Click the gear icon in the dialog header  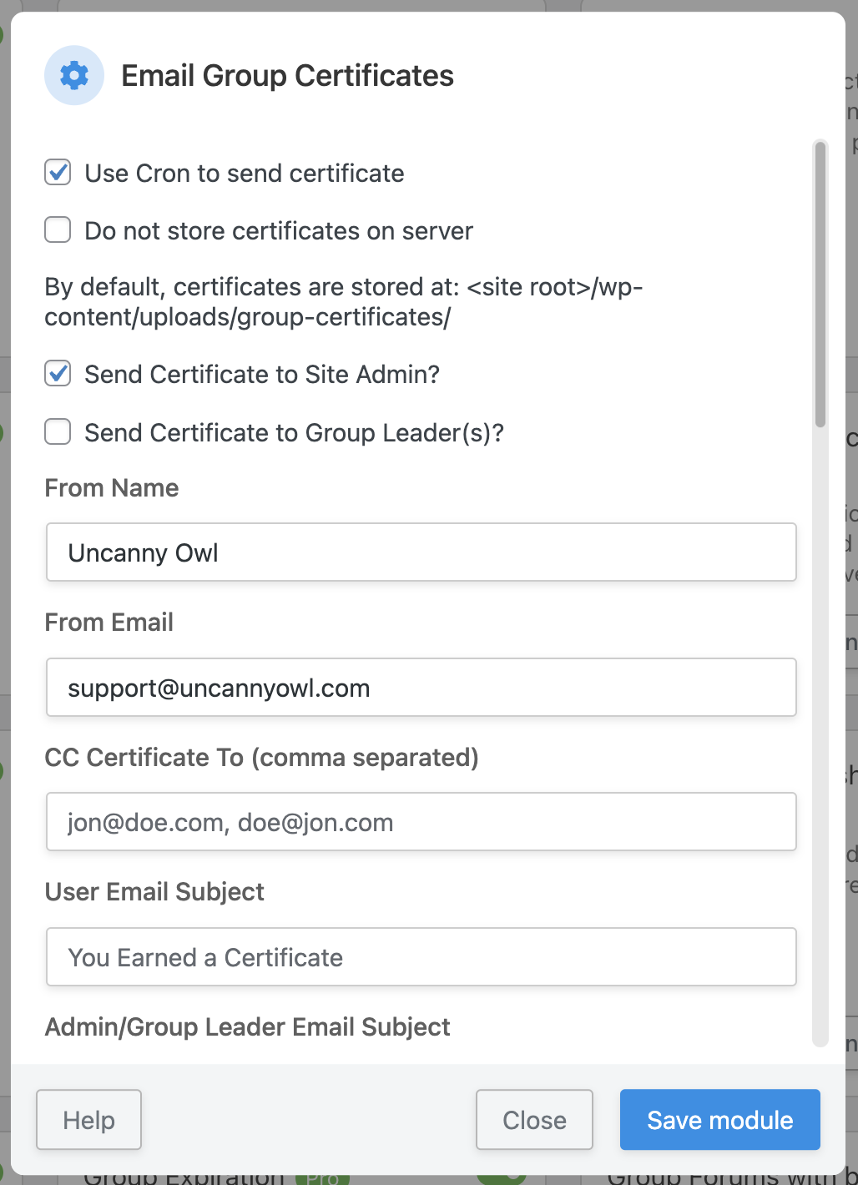pyautogui.click(x=74, y=75)
